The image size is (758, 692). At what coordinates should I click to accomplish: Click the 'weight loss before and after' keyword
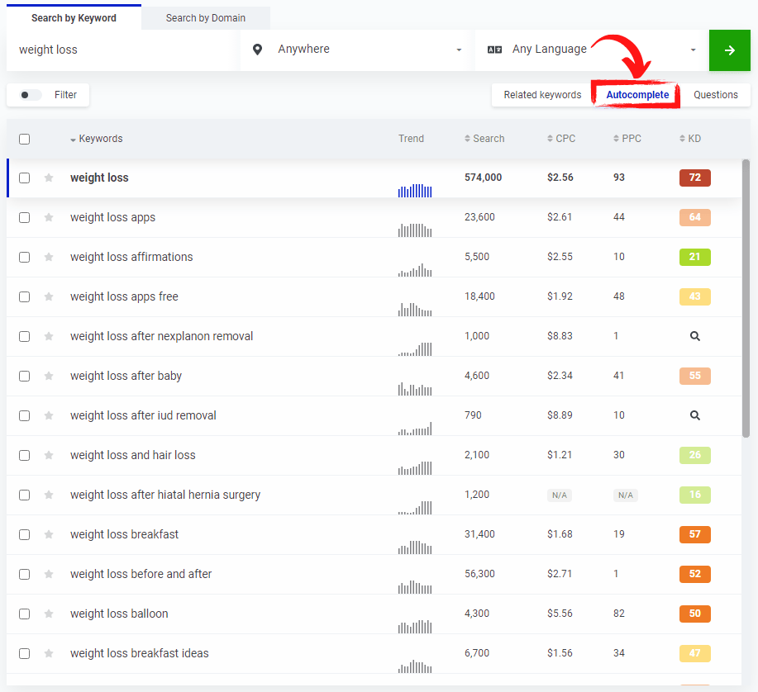141,574
